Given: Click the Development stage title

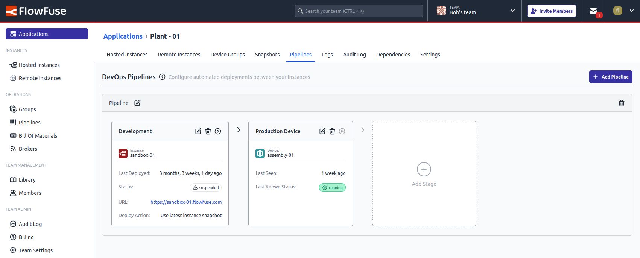Looking at the screenshot, I should click(135, 131).
